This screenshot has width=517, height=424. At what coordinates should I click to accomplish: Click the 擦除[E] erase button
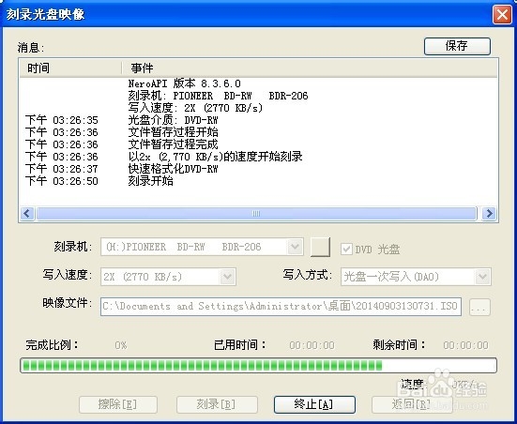118,404
